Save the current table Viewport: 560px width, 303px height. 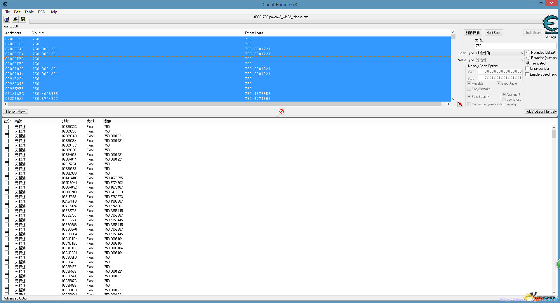(x=23, y=20)
